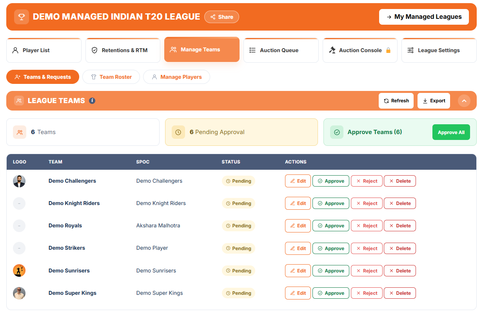Open the Player List tab
The image size is (483, 314).
click(x=44, y=50)
